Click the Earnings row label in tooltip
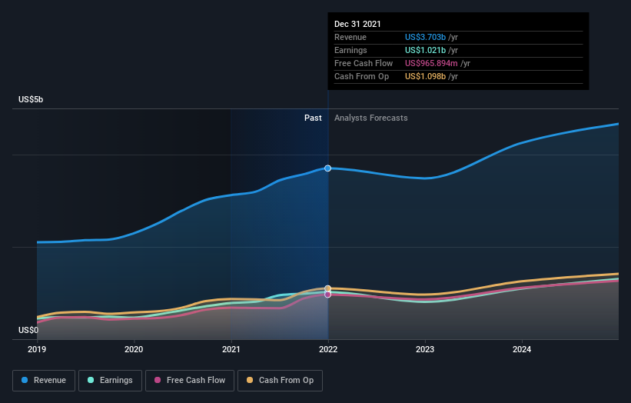The image size is (631, 403). click(350, 50)
